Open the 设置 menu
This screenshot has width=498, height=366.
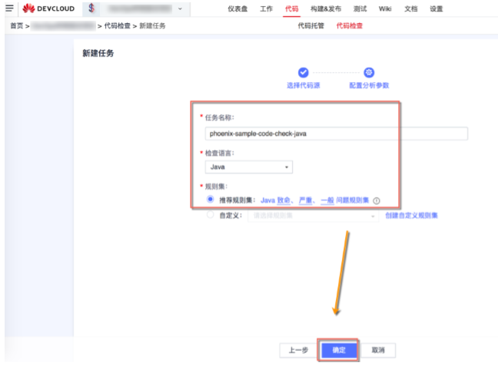(436, 9)
